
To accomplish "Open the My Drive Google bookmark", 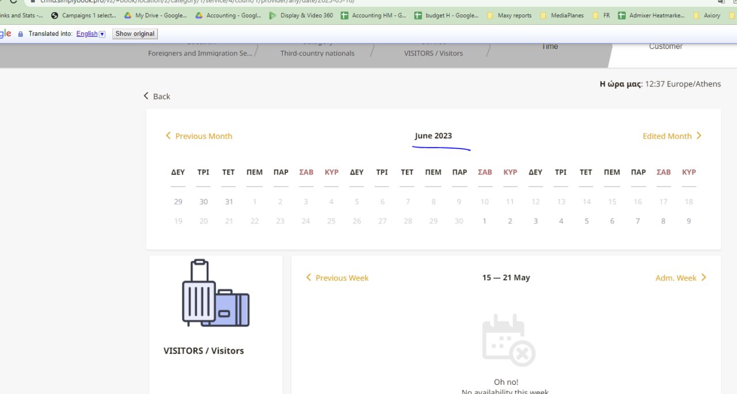I will coord(155,16).
